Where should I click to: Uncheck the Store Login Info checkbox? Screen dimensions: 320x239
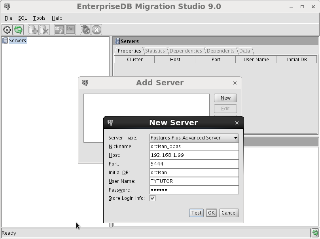pyautogui.click(x=152, y=198)
